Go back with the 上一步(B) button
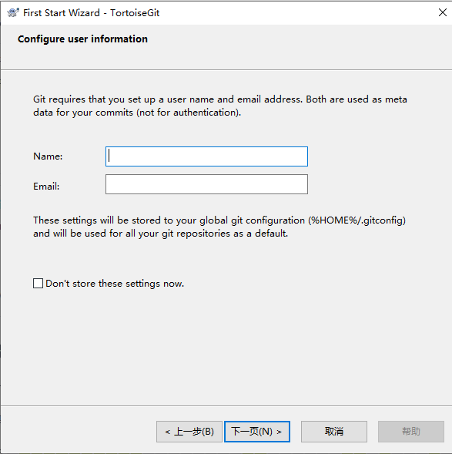The height and width of the screenshot is (454, 452). pos(189,432)
